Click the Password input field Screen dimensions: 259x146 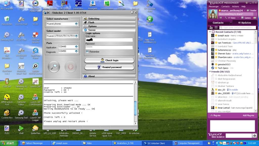pos(109,47)
